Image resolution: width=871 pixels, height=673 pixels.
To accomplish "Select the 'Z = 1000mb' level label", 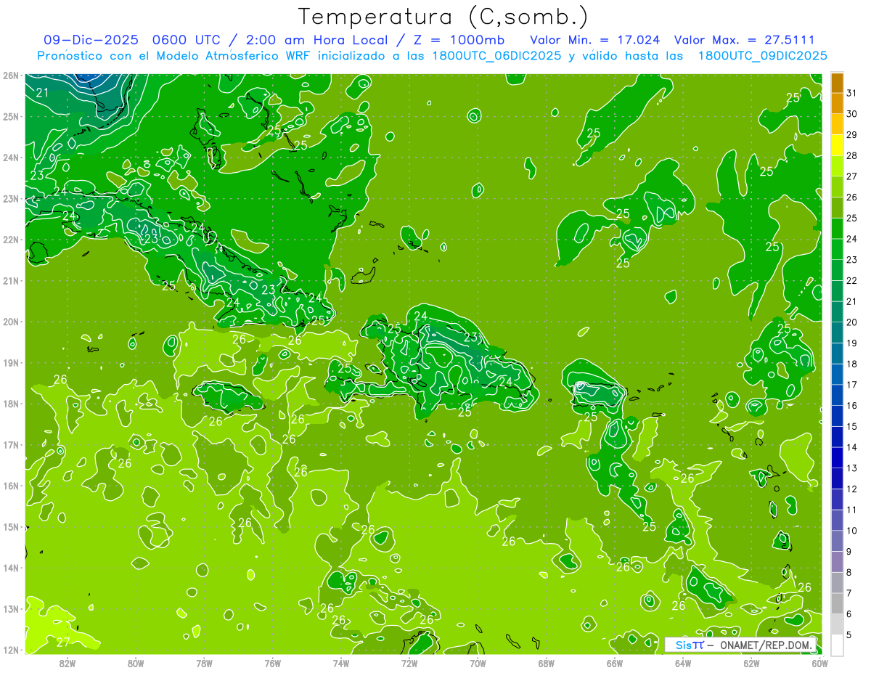I will pyautogui.click(x=459, y=39).
